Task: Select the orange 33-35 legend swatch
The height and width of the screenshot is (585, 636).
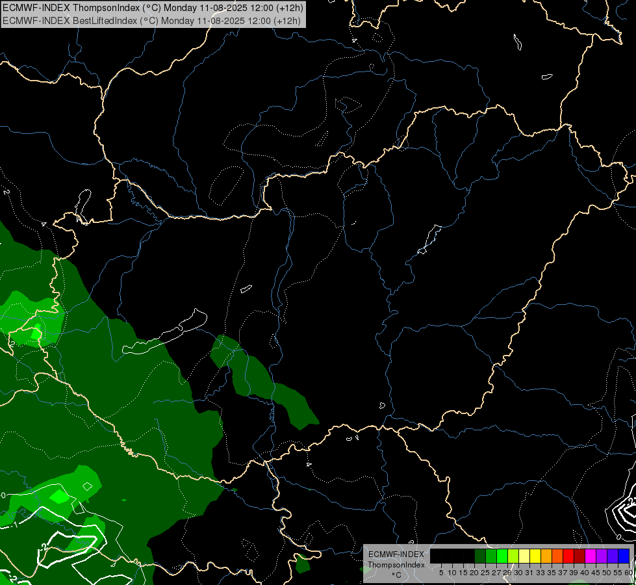Action: (x=546, y=556)
